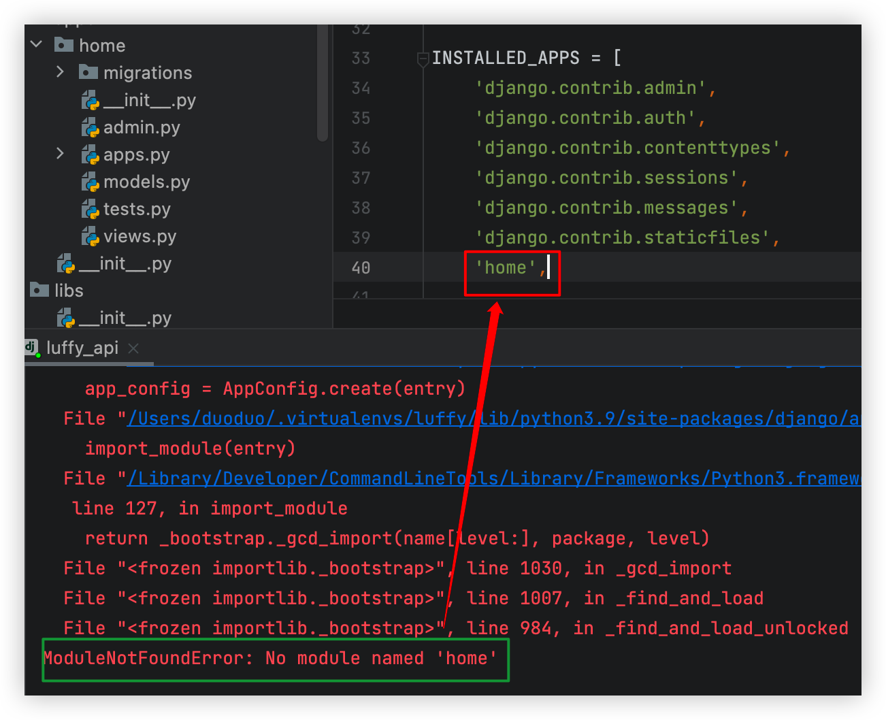Close the luffy_api run tab

tap(133, 348)
